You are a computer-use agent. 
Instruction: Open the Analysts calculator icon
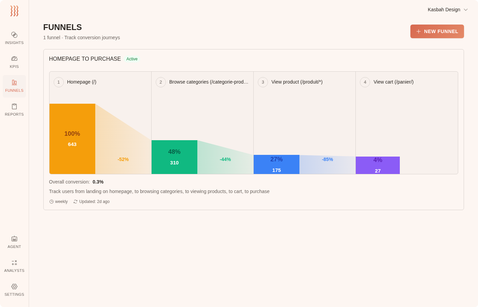(x=14, y=263)
